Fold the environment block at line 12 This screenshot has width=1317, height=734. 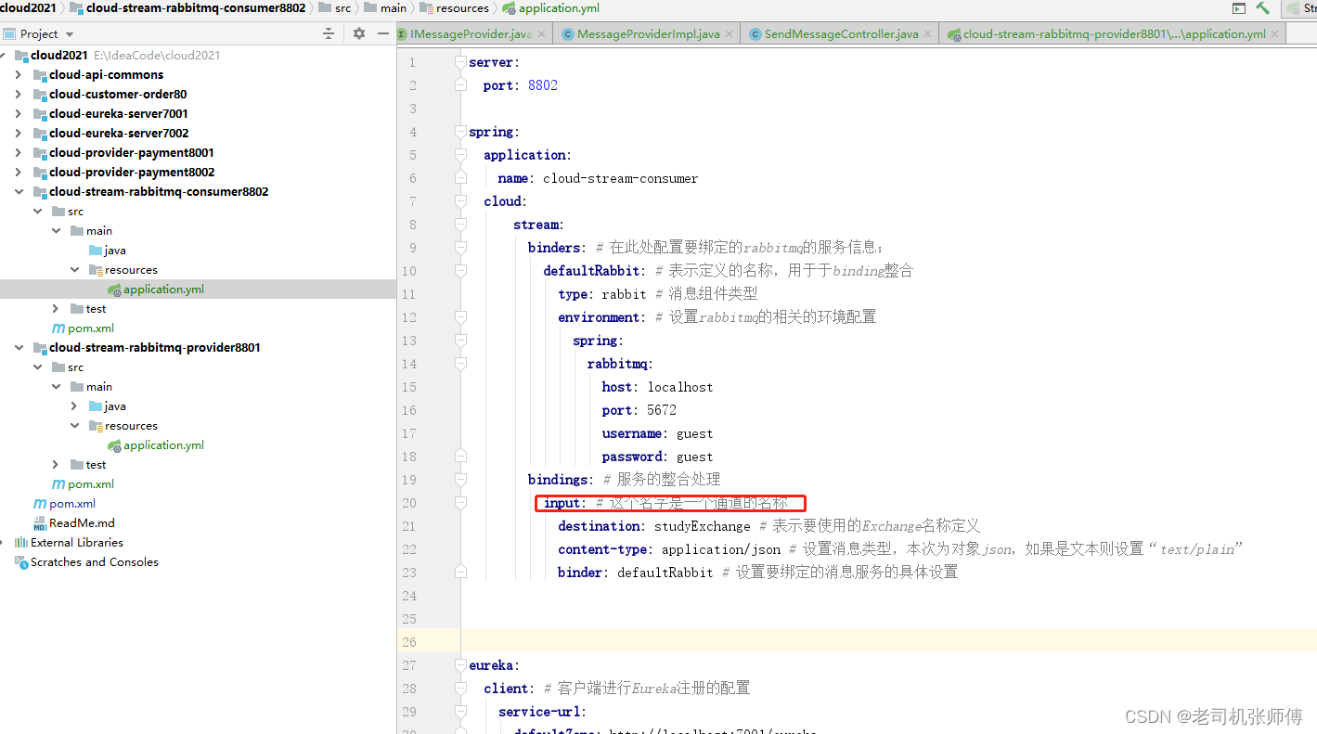460,317
